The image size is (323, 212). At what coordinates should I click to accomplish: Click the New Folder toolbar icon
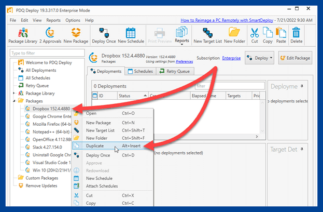pyautogui.click(x=235, y=35)
